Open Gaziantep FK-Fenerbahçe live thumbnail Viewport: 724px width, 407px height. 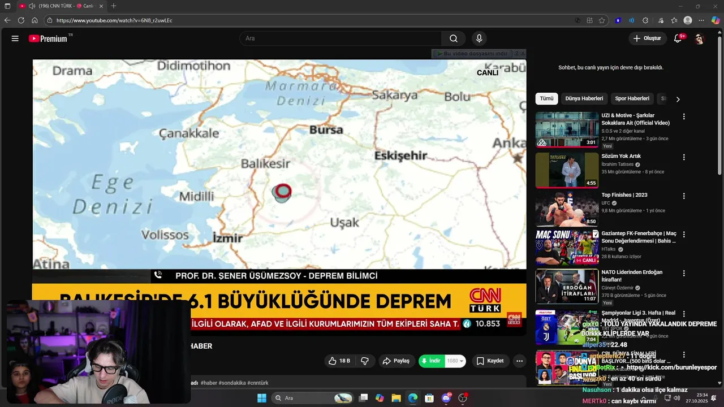pos(567,248)
